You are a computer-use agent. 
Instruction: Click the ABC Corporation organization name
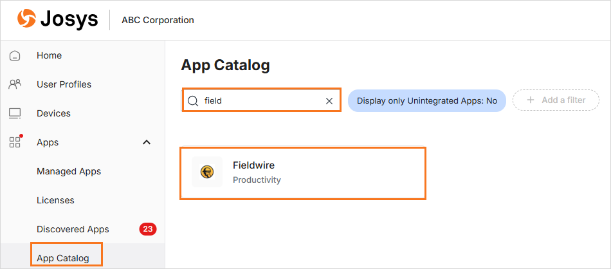pos(158,20)
